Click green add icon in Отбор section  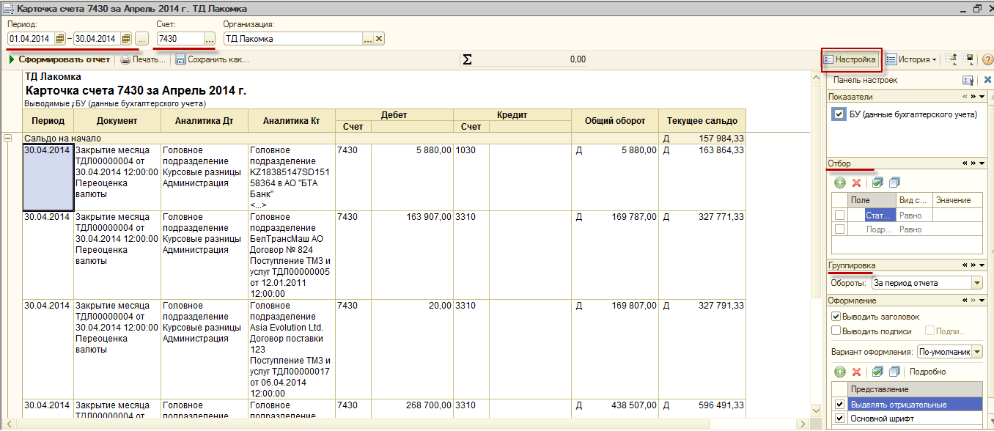840,183
